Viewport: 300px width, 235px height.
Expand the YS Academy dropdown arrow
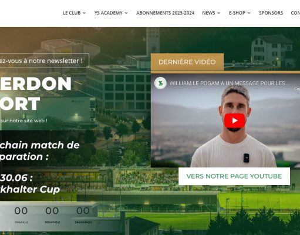(x=126, y=13)
